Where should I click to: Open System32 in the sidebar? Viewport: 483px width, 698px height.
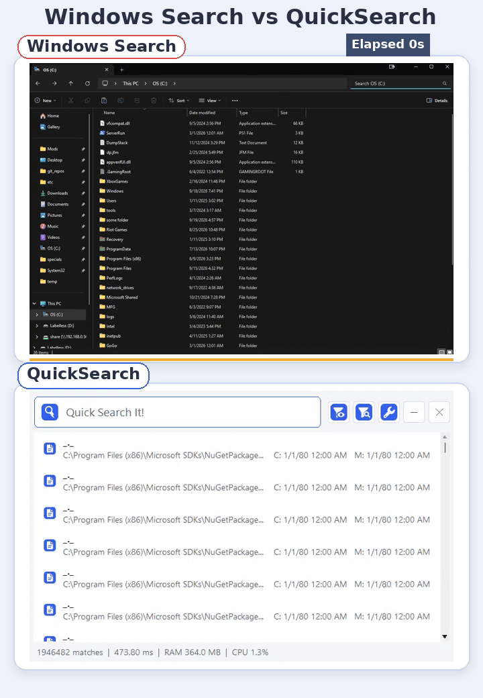[x=52, y=270]
